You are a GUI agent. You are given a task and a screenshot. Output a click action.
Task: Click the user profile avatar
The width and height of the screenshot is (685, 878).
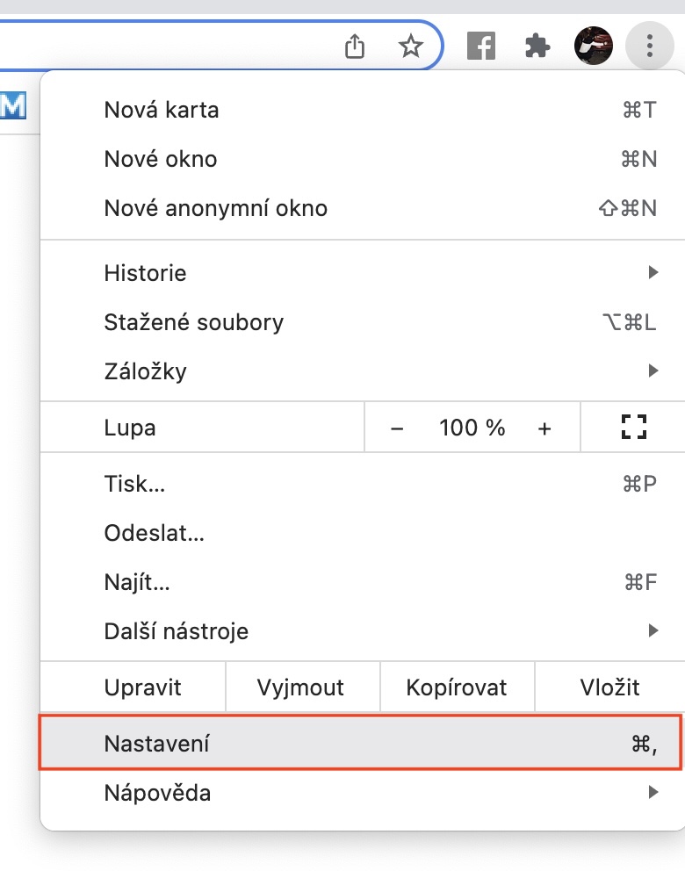(593, 46)
